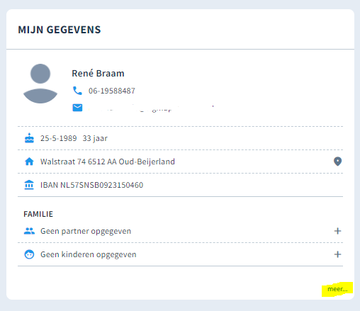Open the meer... link
The height and width of the screenshot is (311, 360).
click(x=337, y=289)
